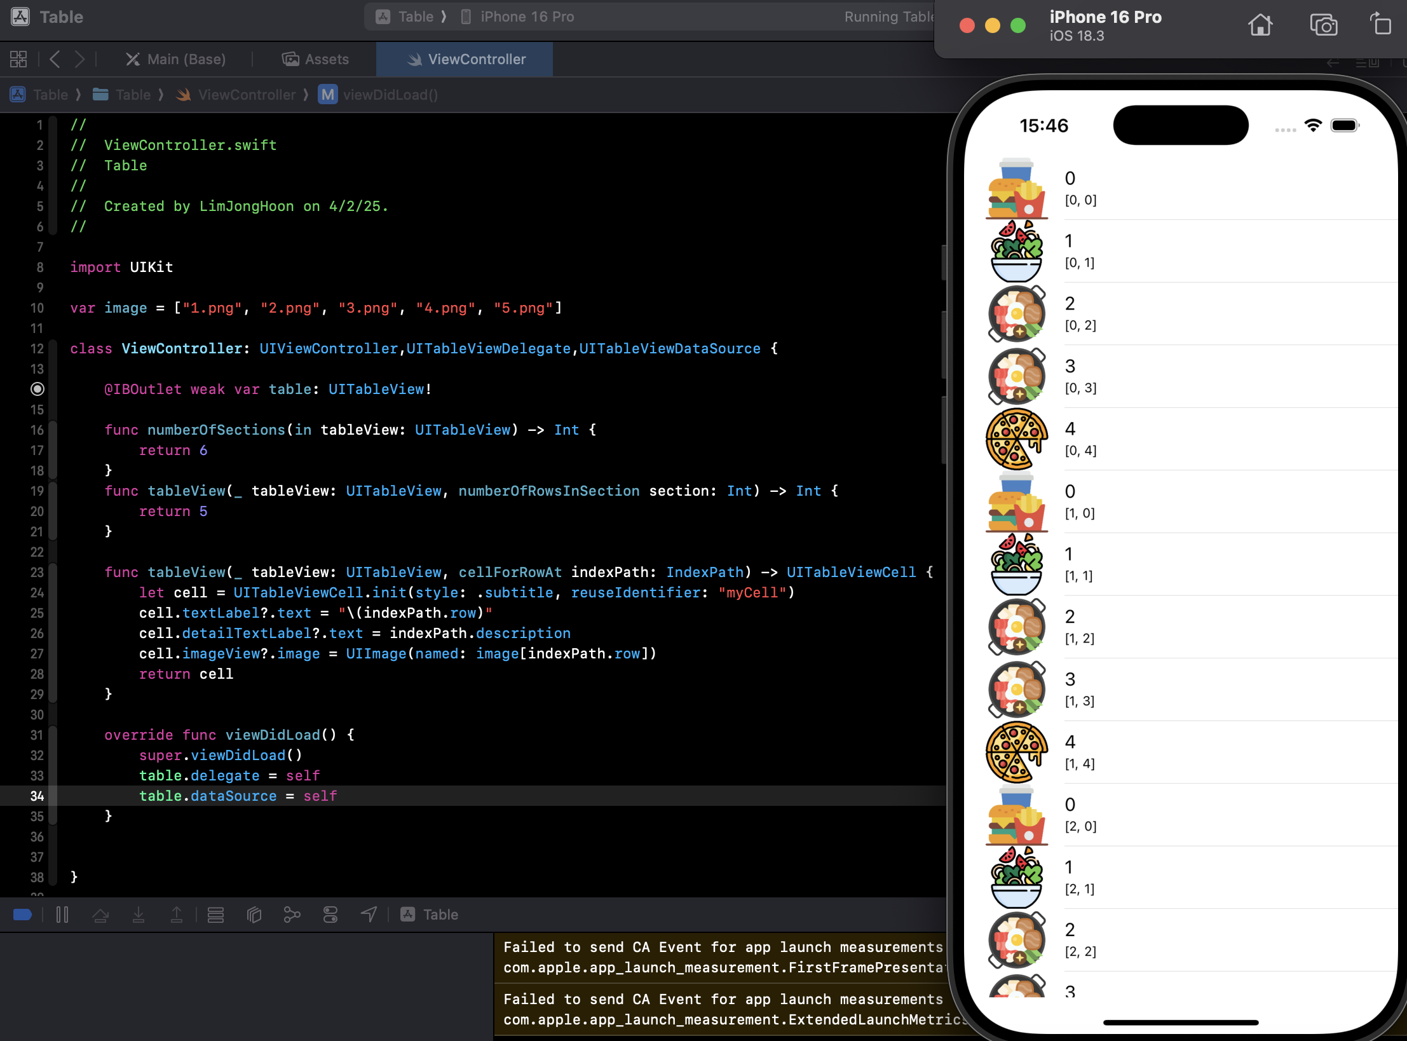Expand the viewDidLoad() breadcrumb menu
Image resolution: width=1407 pixels, height=1041 pixels.
tap(390, 95)
